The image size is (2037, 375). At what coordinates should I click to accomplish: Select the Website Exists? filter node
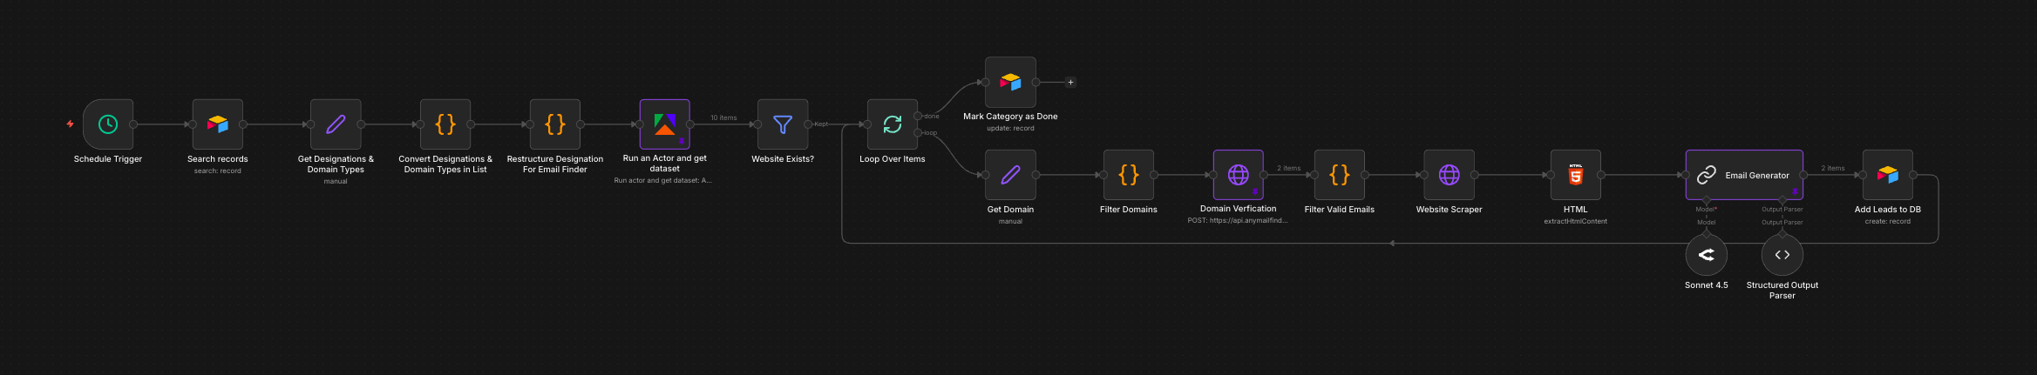[783, 124]
